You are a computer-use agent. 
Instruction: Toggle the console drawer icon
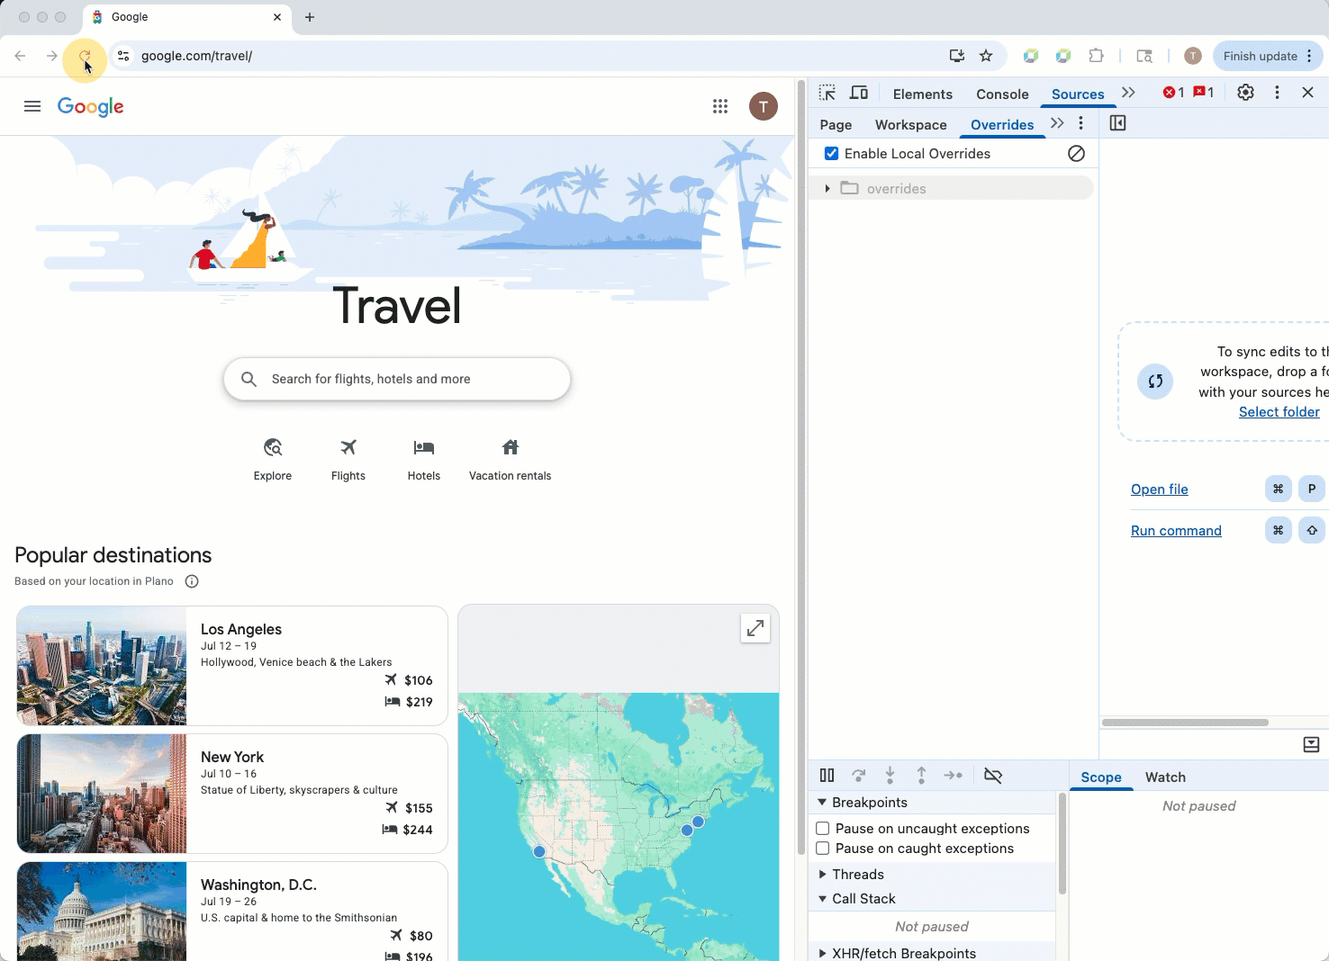(x=1311, y=745)
